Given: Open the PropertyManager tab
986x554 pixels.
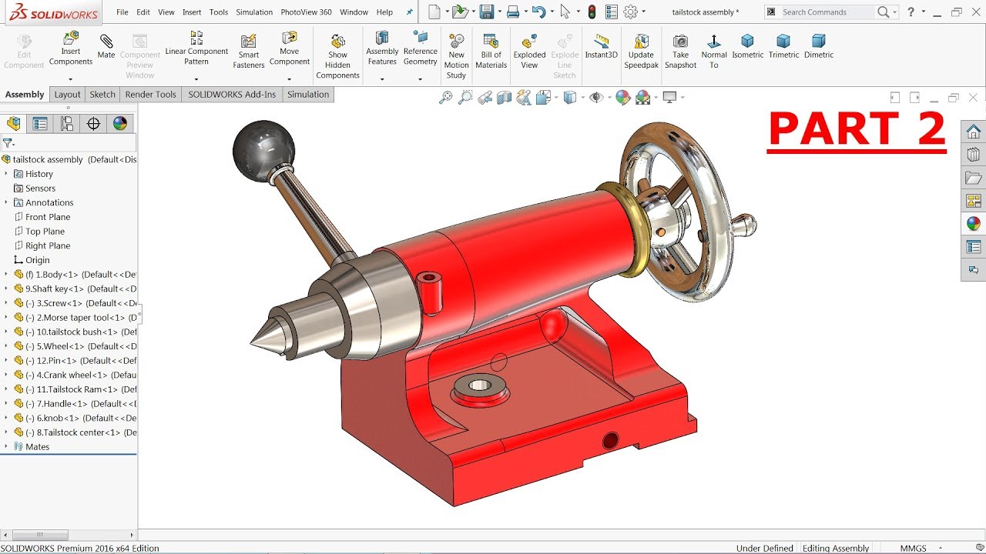Looking at the screenshot, I should 40,123.
